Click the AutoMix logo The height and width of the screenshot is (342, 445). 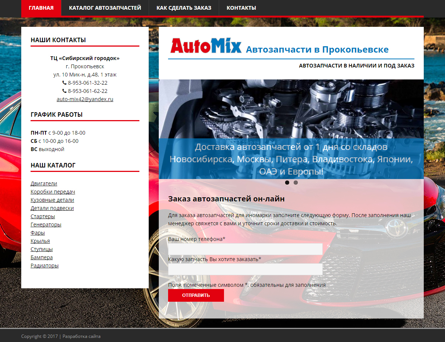pos(206,46)
